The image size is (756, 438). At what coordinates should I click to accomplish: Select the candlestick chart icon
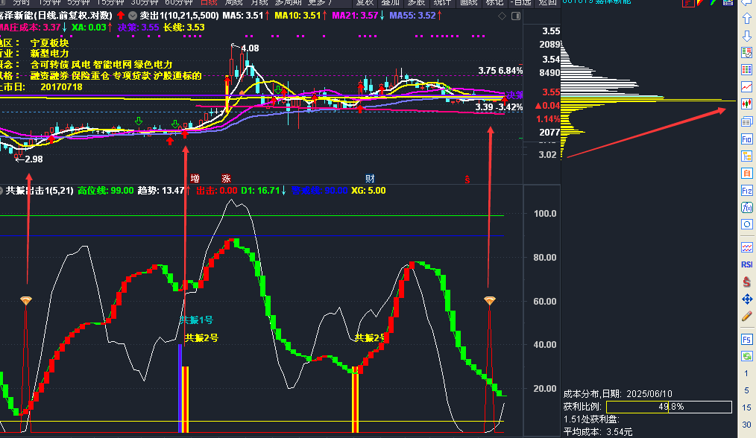click(x=747, y=104)
